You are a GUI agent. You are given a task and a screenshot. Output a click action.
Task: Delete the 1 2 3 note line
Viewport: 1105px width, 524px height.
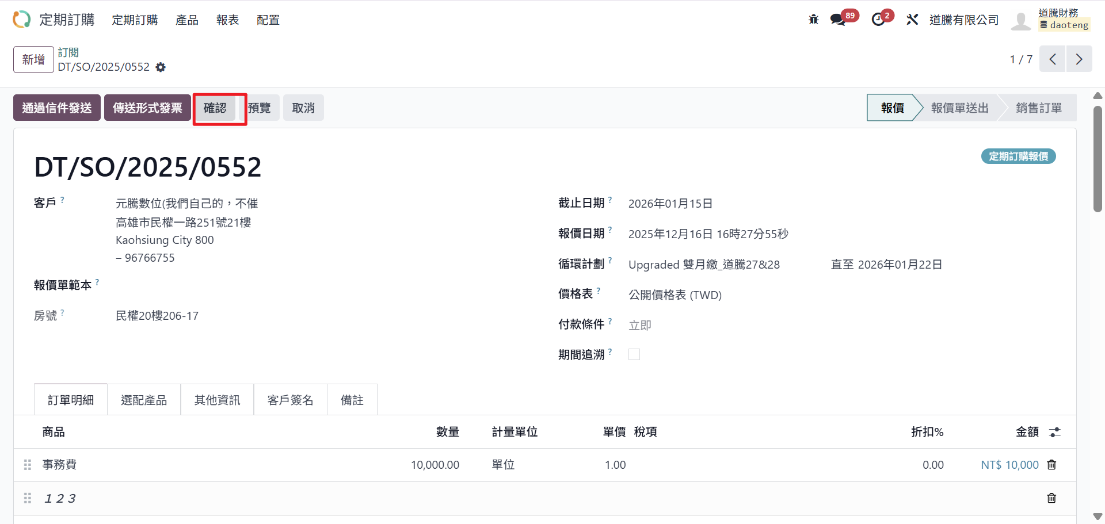[x=1051, y=498]
